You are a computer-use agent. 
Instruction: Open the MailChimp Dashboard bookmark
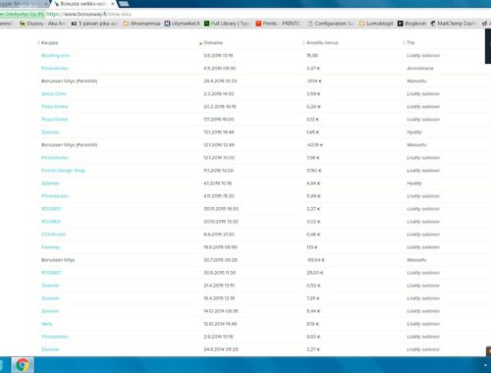click(x=453, y=24)
